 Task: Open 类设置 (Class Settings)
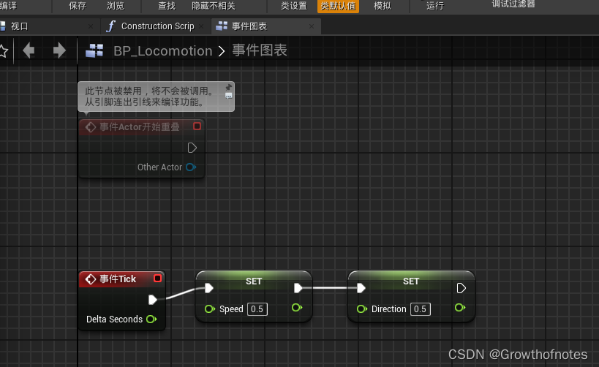(x=294, y=6)
